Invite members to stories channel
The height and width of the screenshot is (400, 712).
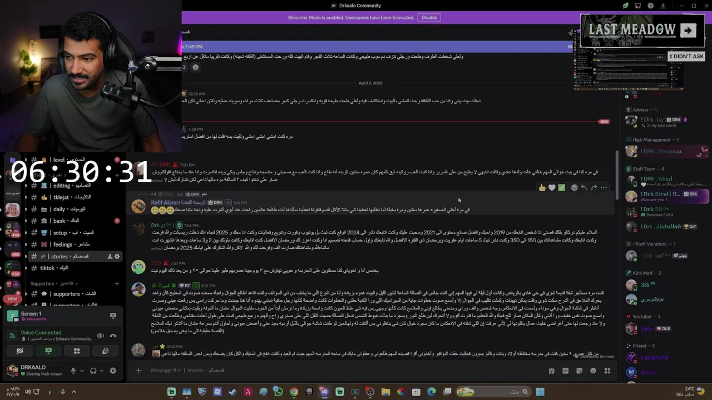click(110, 257)
